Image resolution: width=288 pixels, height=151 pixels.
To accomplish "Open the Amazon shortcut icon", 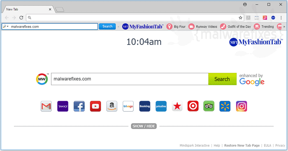I will coord(111,106).
